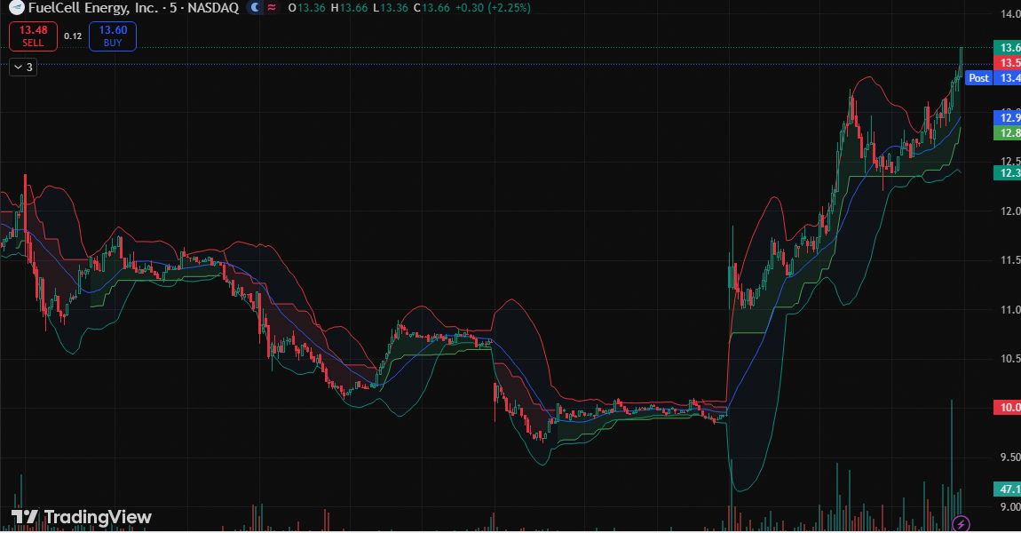This screenshot has height=533, width=1021.
Task: Expand the collapsed indicators list showing 3
Action: coord(23,68)
